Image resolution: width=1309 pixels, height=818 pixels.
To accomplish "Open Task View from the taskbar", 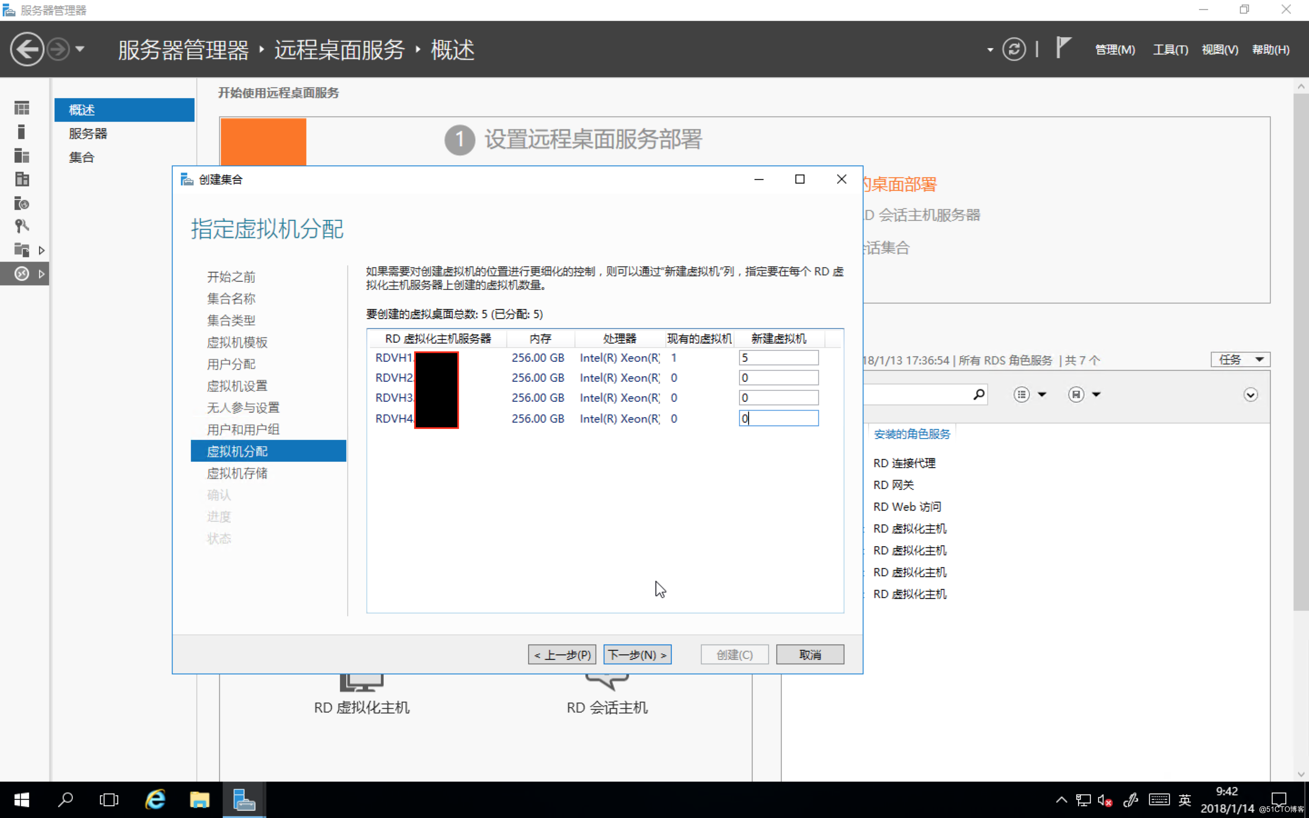I will pos(109,800).
